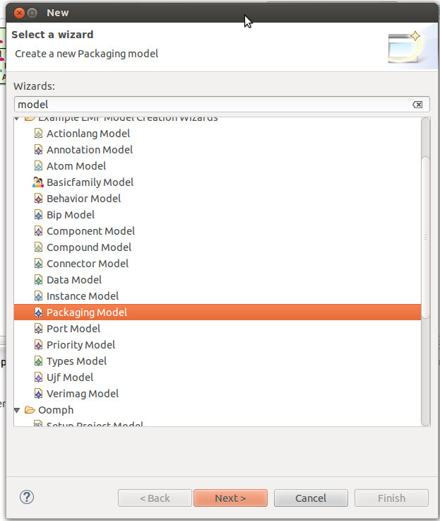Click the Actionlang Model file icon

(x=38, y=134)
